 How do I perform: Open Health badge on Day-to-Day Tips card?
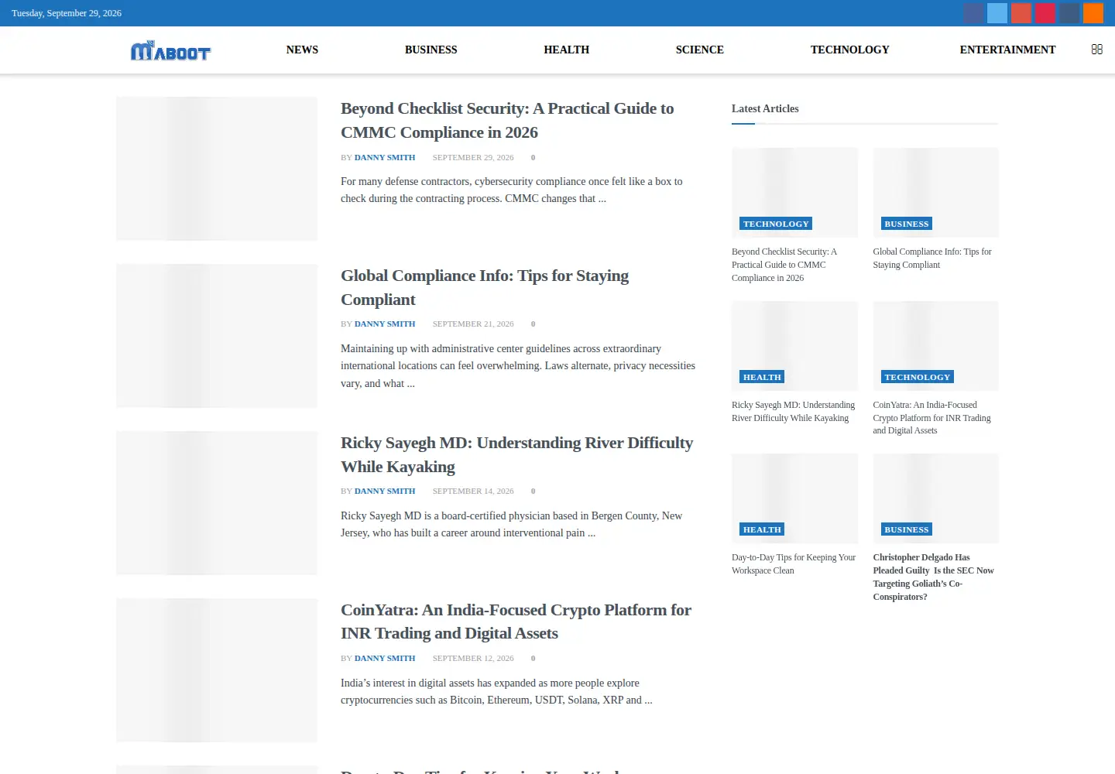point(762,529)
